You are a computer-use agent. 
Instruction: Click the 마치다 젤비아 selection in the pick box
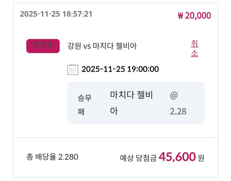coord(131,103)
